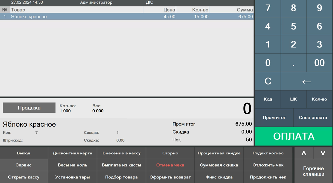Open the Сервис menu button
Screen dimensions: 333x183
pyautogui.click(x=24, y=165)
